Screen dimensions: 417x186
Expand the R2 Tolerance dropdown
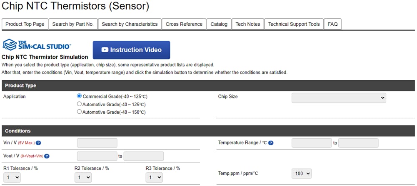[82, 177]
